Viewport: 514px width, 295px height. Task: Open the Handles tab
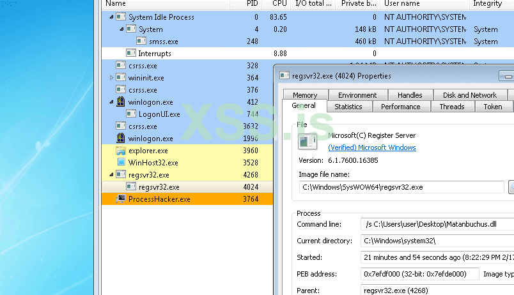410,95
